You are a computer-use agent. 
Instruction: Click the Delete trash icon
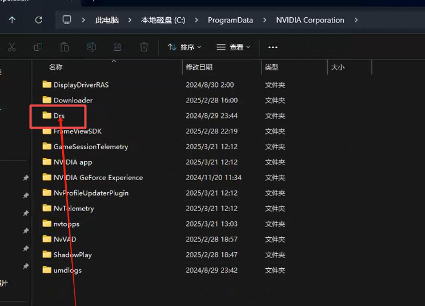coord(144,47)
